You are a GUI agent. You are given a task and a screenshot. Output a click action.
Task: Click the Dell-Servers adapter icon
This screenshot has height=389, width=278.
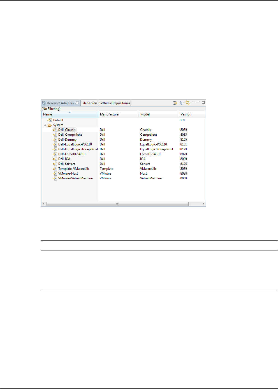[55, 164]
